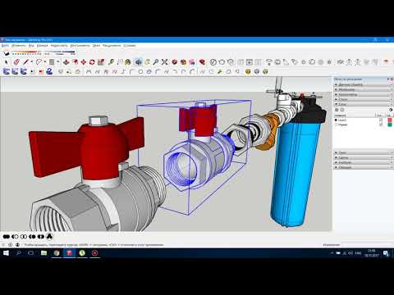Select the arrow Select tool
The image size is (394, 295).
pyautogui.click(x=7, y=62)
